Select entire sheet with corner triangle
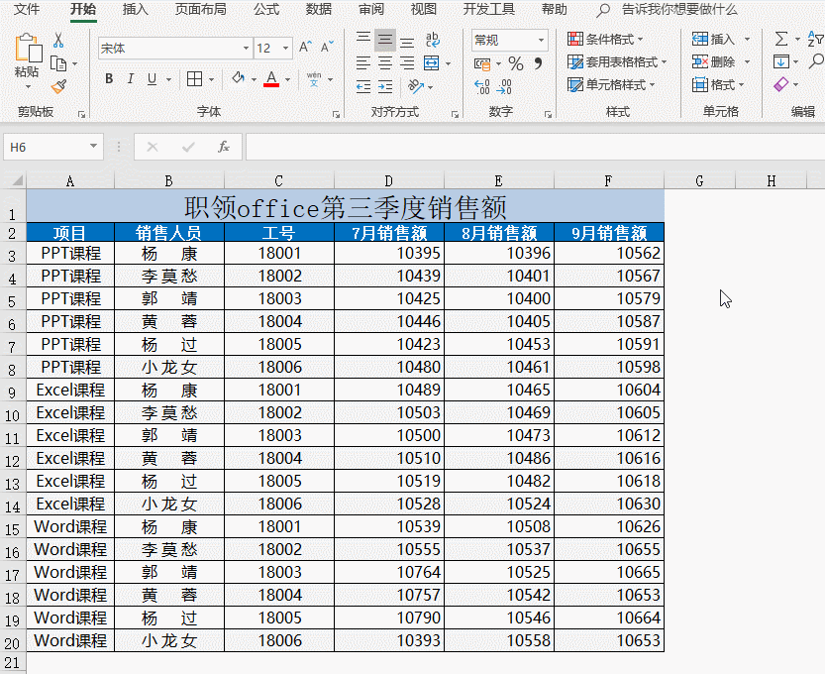The height and width of the screenshot is (674, 825). tap(18, 180)
